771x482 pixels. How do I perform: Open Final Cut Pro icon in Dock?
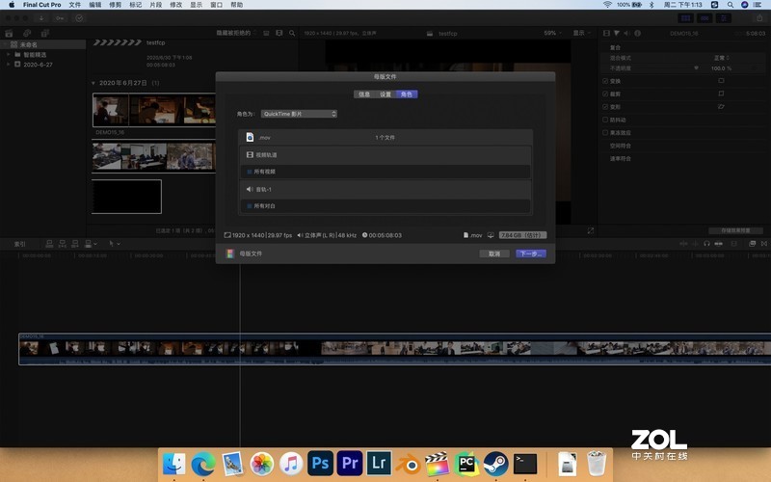click(x=439, y=464)
